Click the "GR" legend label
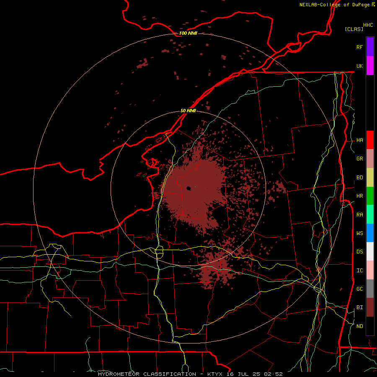The height and width of the screenshot is (377, 377). click(359, 159)
